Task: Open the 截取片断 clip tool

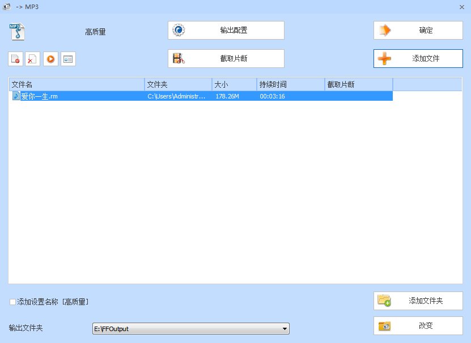Action: tap(225, 58)
